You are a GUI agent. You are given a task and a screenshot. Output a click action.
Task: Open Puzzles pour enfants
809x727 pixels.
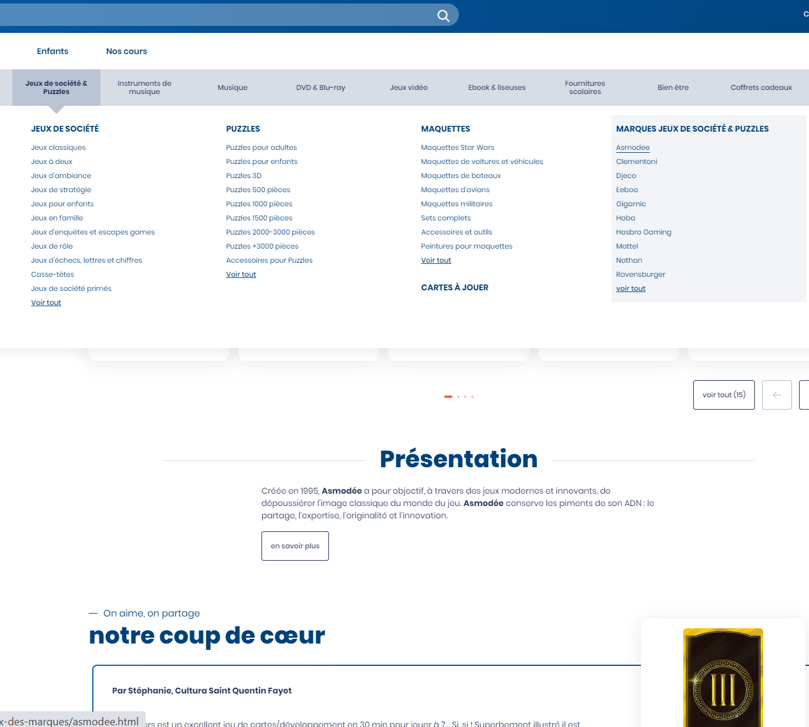point(261,162)
